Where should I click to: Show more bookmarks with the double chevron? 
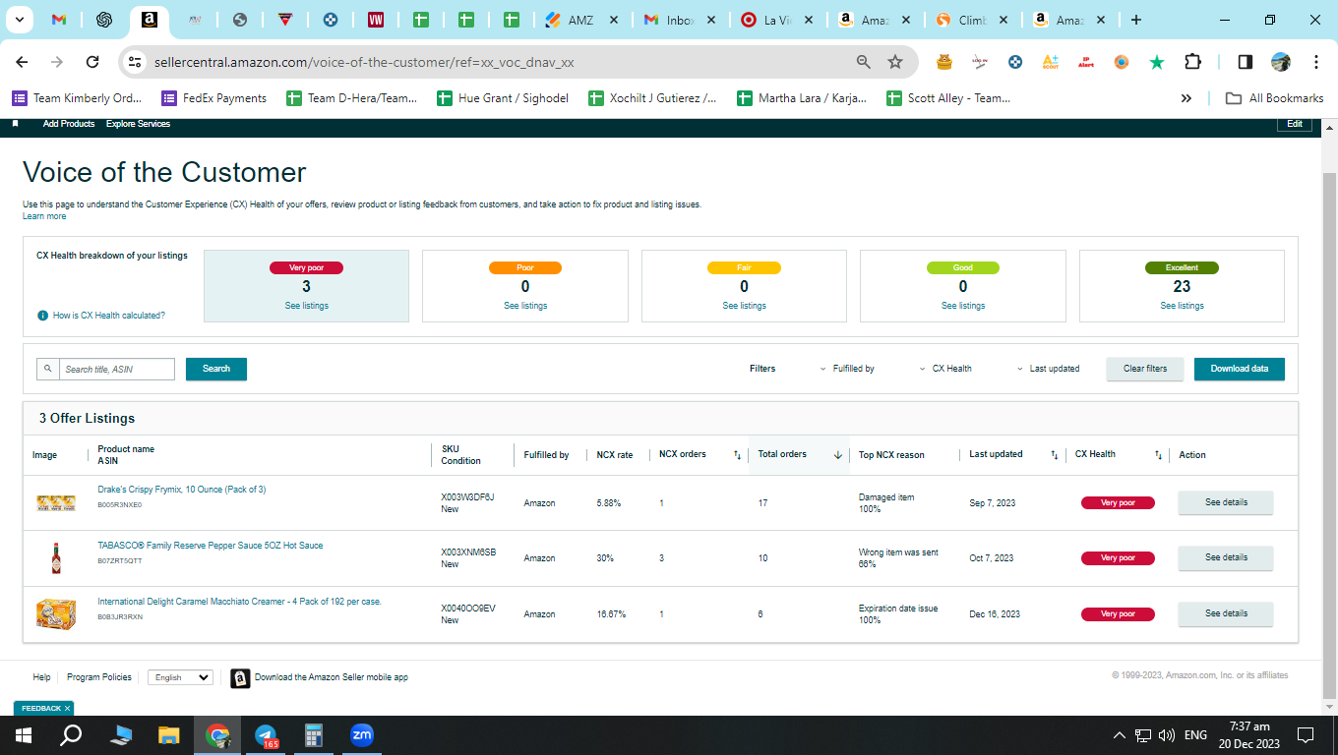click(x=1186, y=98)
